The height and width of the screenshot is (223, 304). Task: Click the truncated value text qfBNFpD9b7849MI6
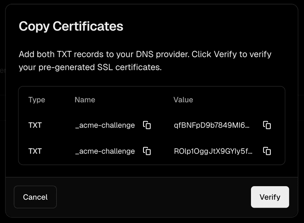[x=212, y=125]
